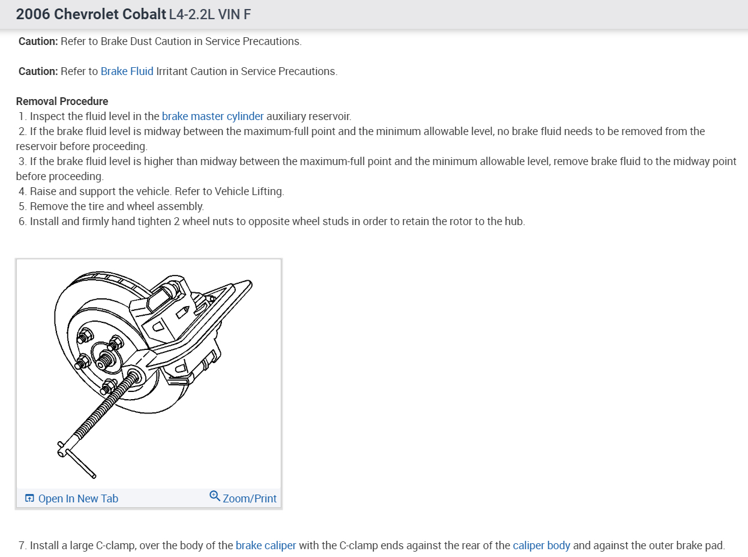Click step 4 Raise and support the vehicle

click(x=151, y=191)
